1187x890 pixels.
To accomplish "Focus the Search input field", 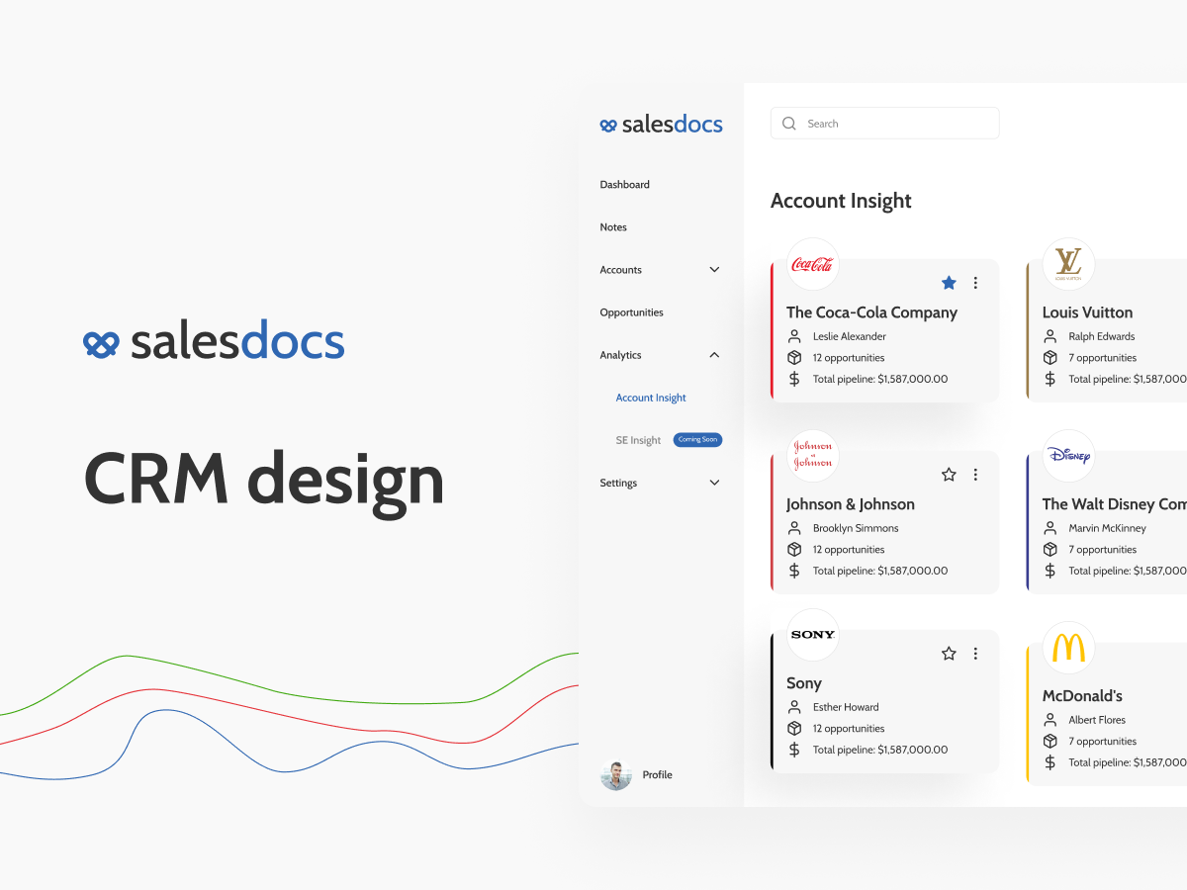I will pos(884,124).
